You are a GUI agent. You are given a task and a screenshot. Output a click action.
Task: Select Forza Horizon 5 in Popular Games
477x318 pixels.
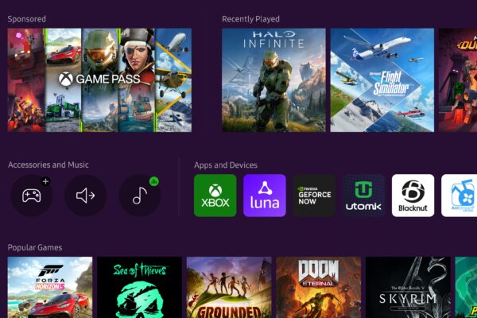click(x=50, y=287)
